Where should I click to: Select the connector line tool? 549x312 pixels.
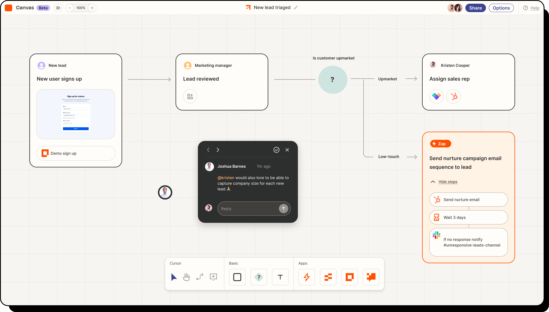tap(200, 277)
